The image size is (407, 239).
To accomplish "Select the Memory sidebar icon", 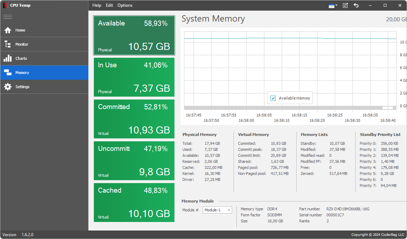I will (x=8, y=73).
